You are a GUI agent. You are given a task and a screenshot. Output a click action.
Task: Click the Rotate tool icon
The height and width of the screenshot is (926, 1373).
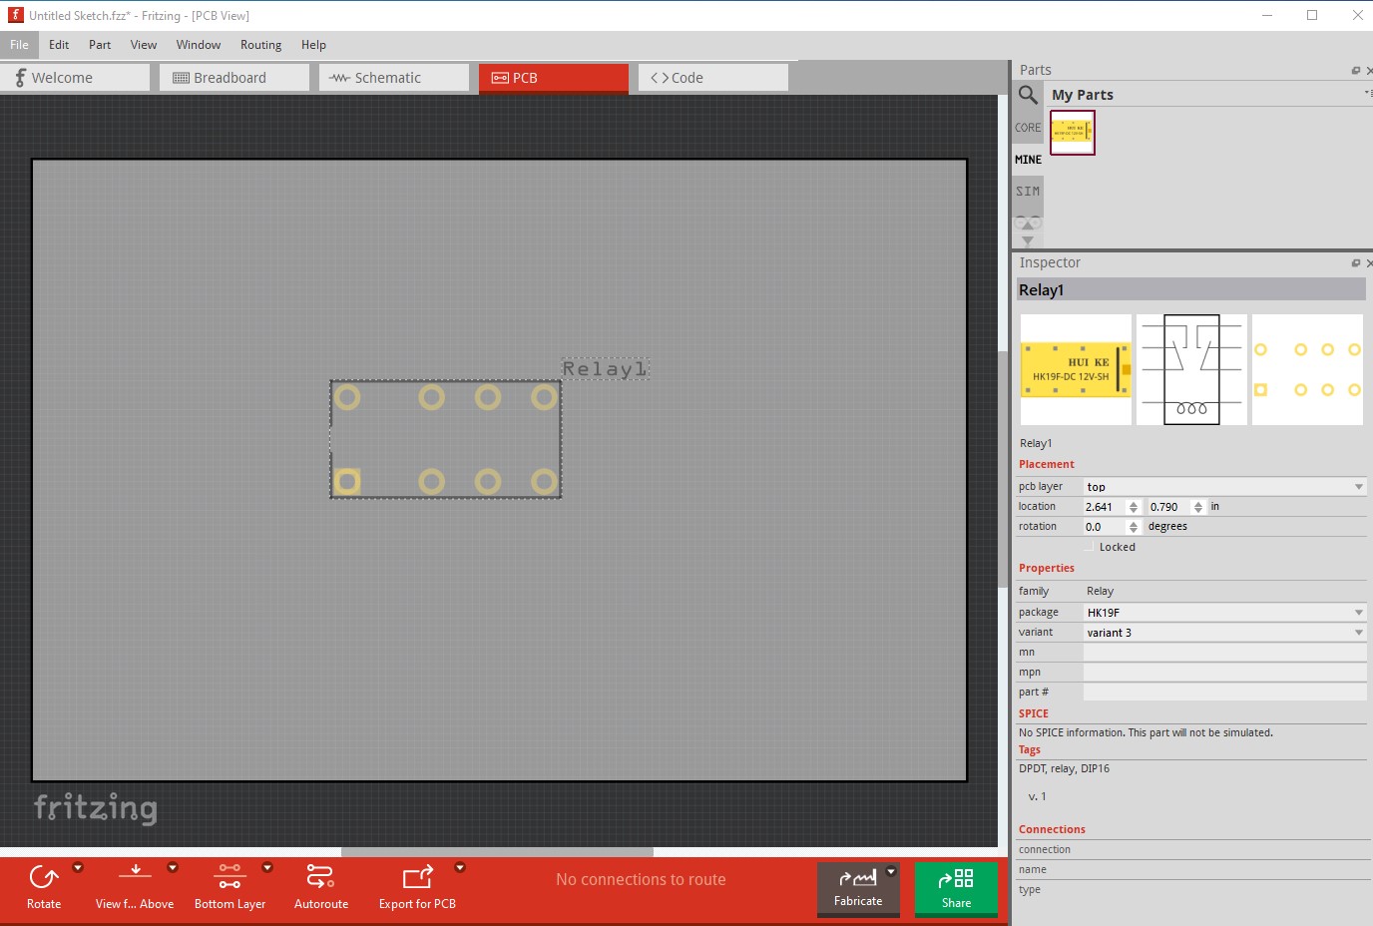44,878
